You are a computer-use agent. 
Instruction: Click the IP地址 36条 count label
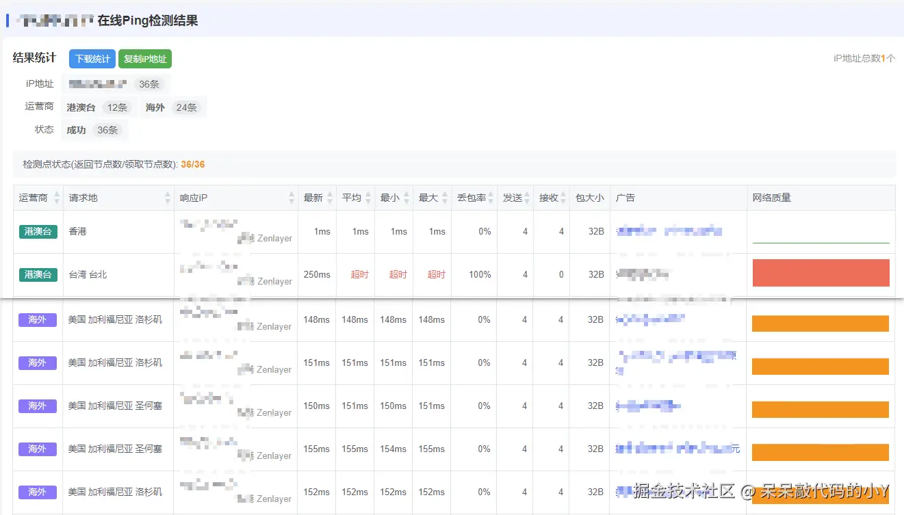149,83
